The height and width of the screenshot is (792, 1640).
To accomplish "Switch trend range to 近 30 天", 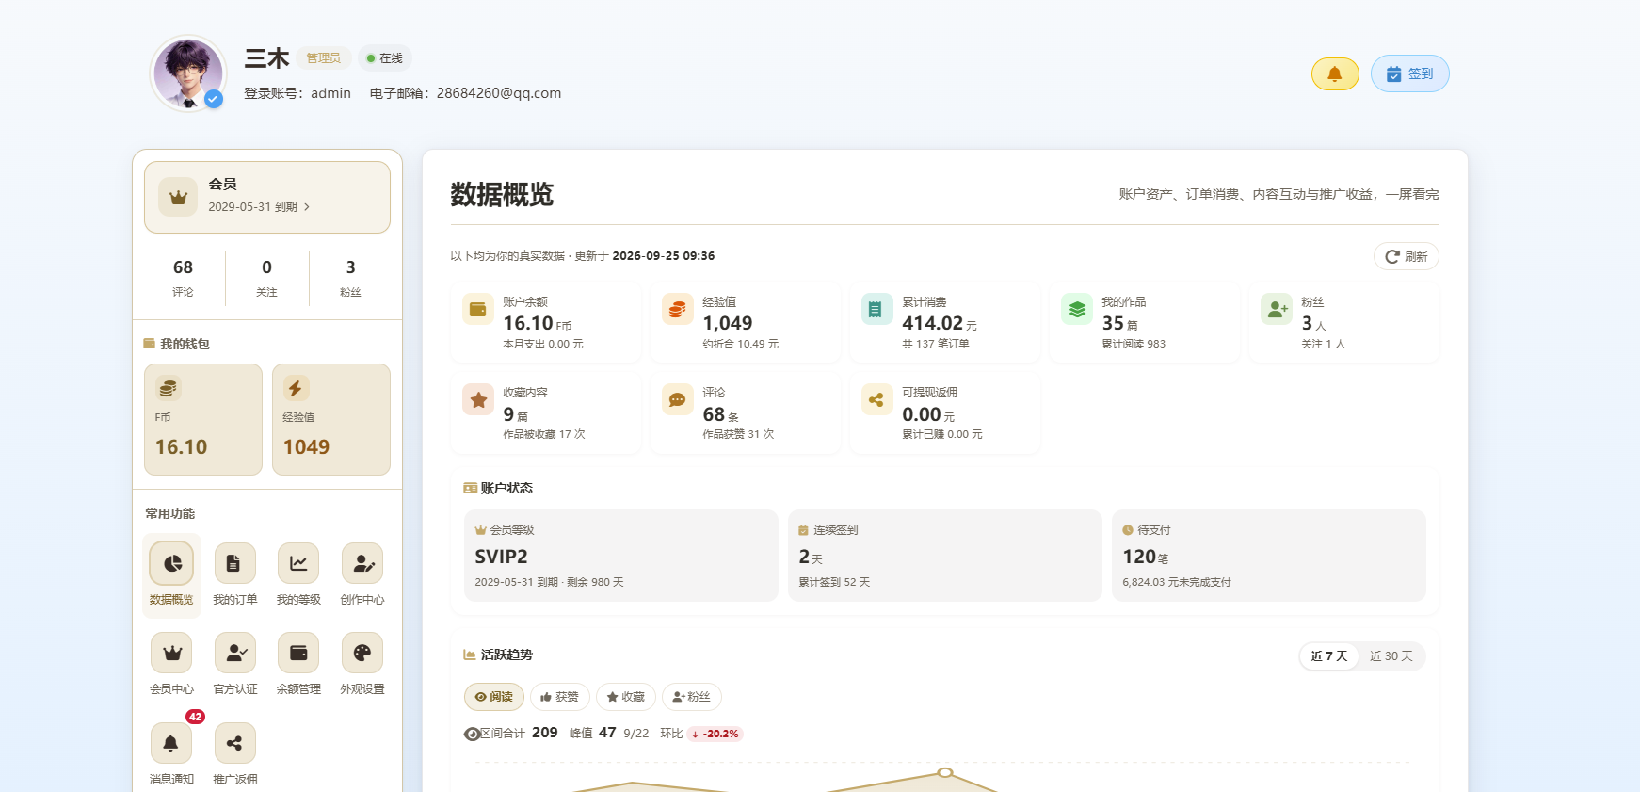I will click(x=1391, y=656).
